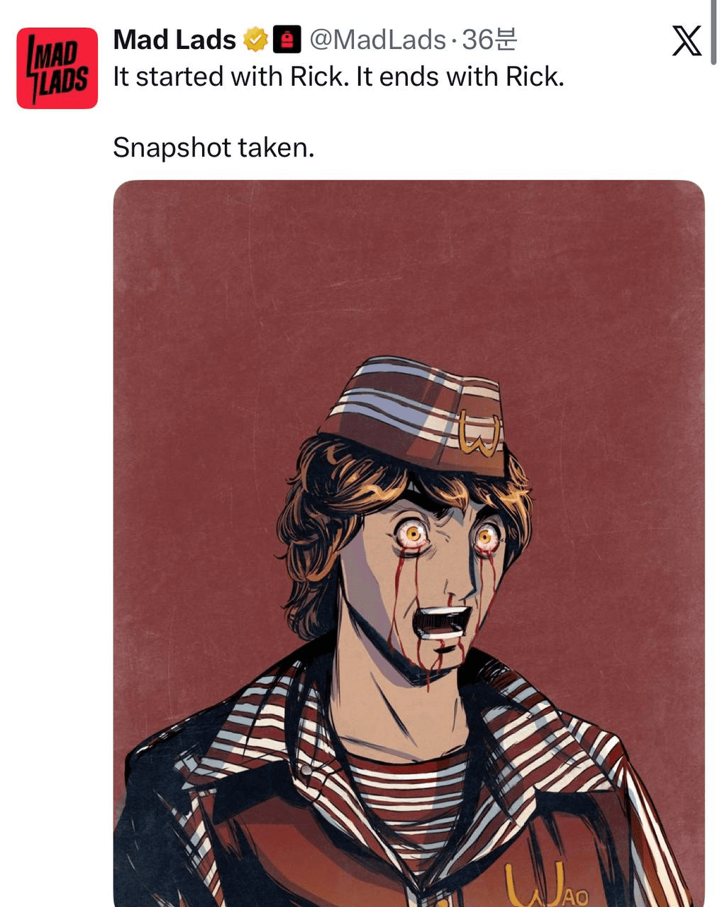Click the 'It started with Rick' tweet text
722x907 pixels.
pos(338,77)
